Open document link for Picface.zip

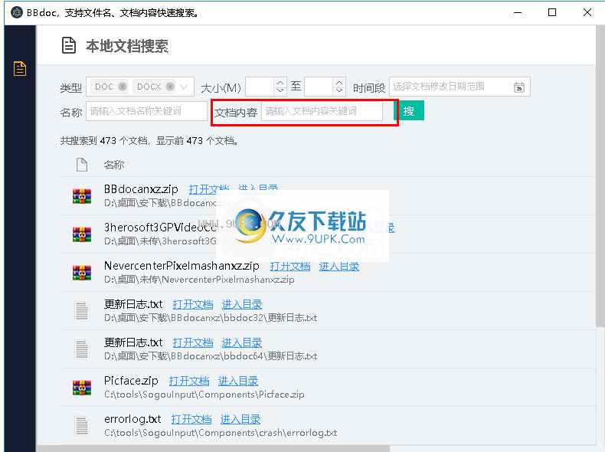coord(189,381)
